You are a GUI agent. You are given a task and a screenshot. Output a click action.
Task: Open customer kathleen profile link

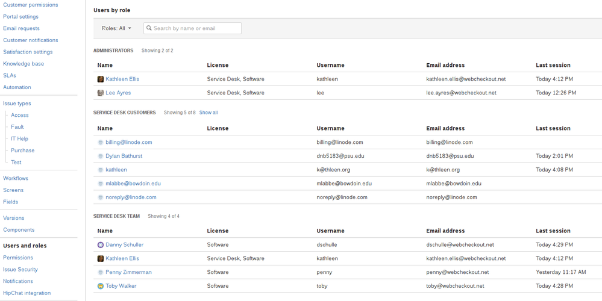116,170
